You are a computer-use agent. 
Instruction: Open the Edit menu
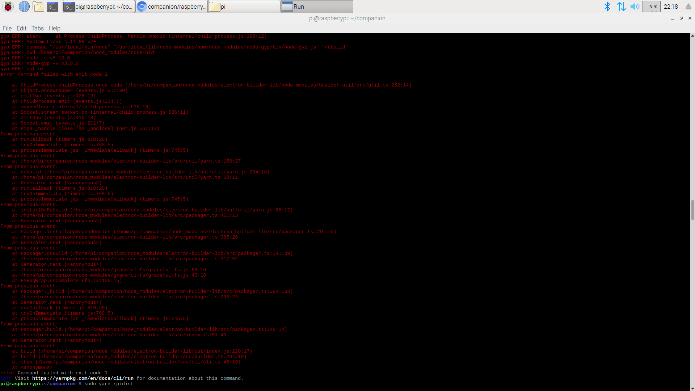[21, 28]
